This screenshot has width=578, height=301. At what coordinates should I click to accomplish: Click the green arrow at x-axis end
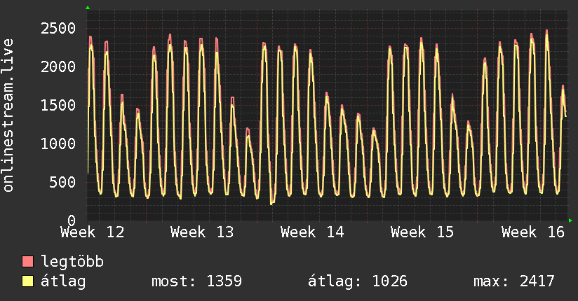[x=570, y=220]
